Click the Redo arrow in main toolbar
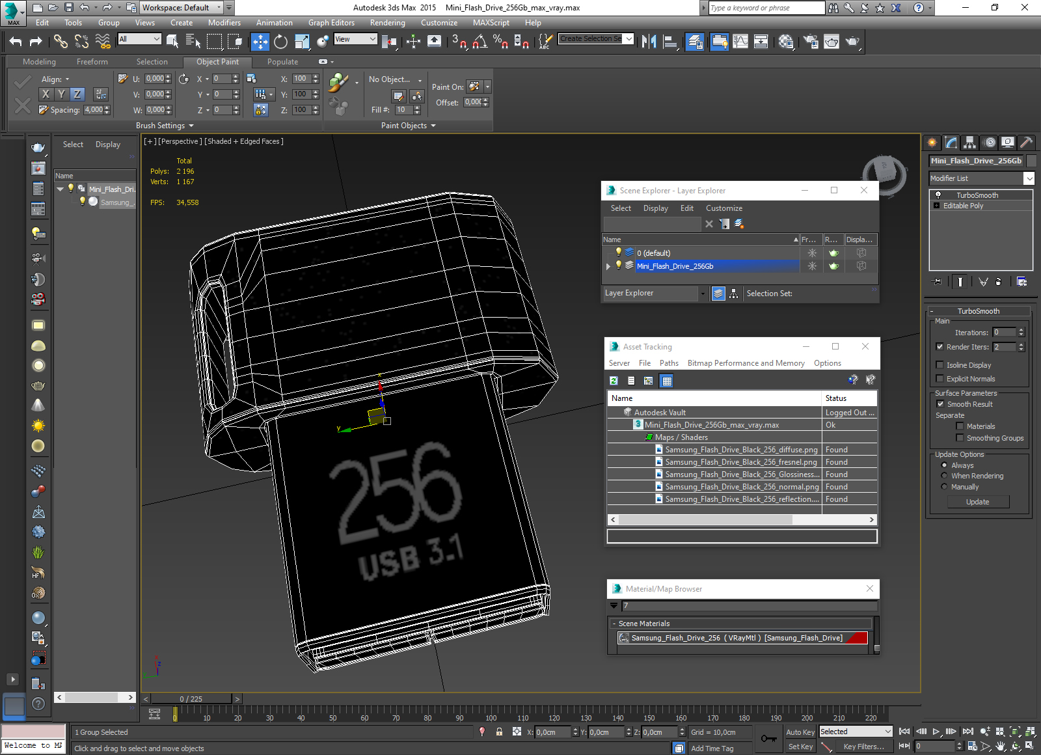Viewport: 1041px width, 755px height. pos(36,42)
